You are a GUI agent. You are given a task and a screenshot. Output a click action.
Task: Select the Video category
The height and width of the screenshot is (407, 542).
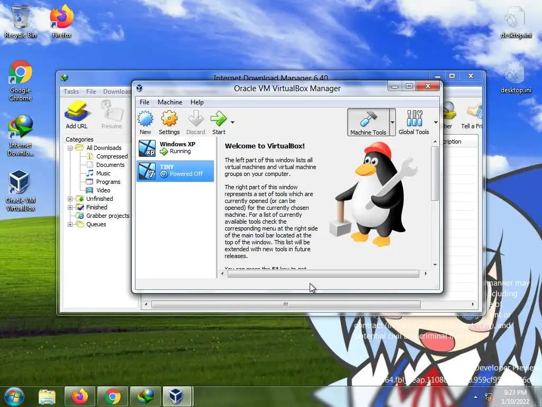pyautogui.click(x=98, y=190)
